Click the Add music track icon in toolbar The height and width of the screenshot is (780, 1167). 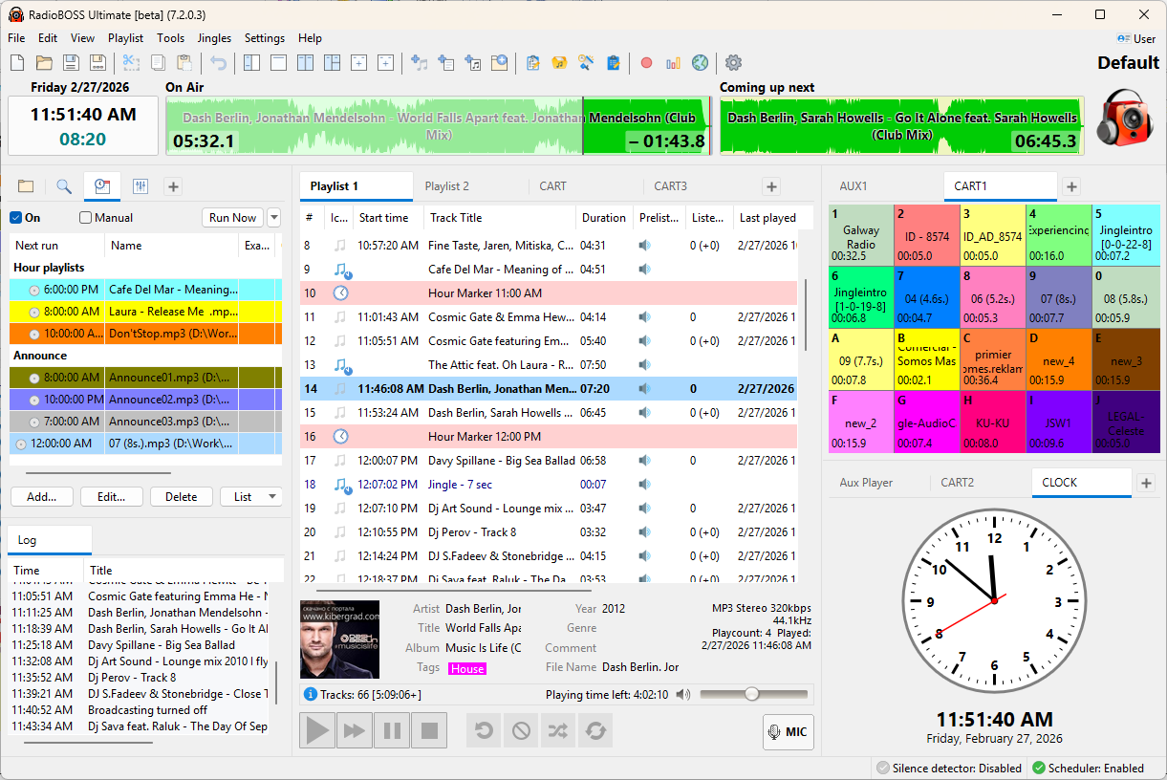419,63
